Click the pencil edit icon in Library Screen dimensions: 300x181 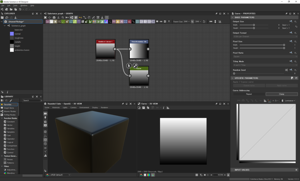coord(11,100)
